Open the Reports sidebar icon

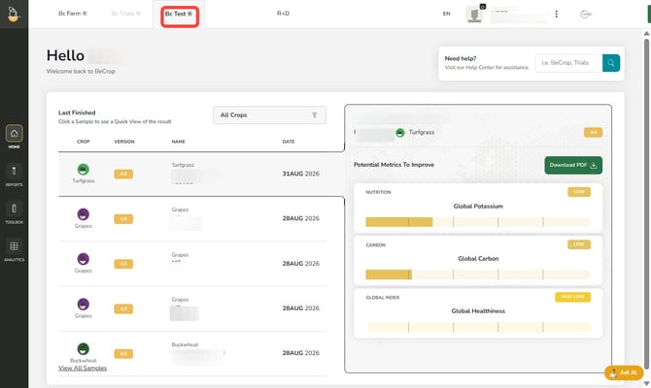pos(15,171)
